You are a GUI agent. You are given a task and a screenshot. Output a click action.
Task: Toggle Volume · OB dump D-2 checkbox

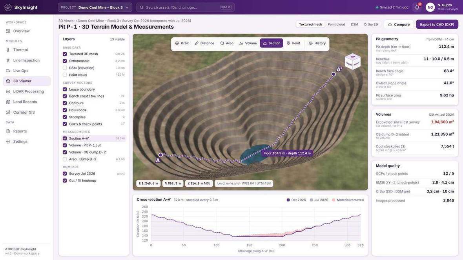pyautogui.click(x=65, y=152)
